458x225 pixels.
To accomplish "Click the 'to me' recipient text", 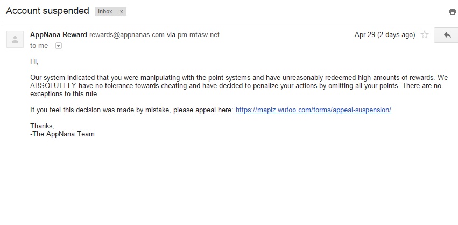I will (x=39, y=46).
